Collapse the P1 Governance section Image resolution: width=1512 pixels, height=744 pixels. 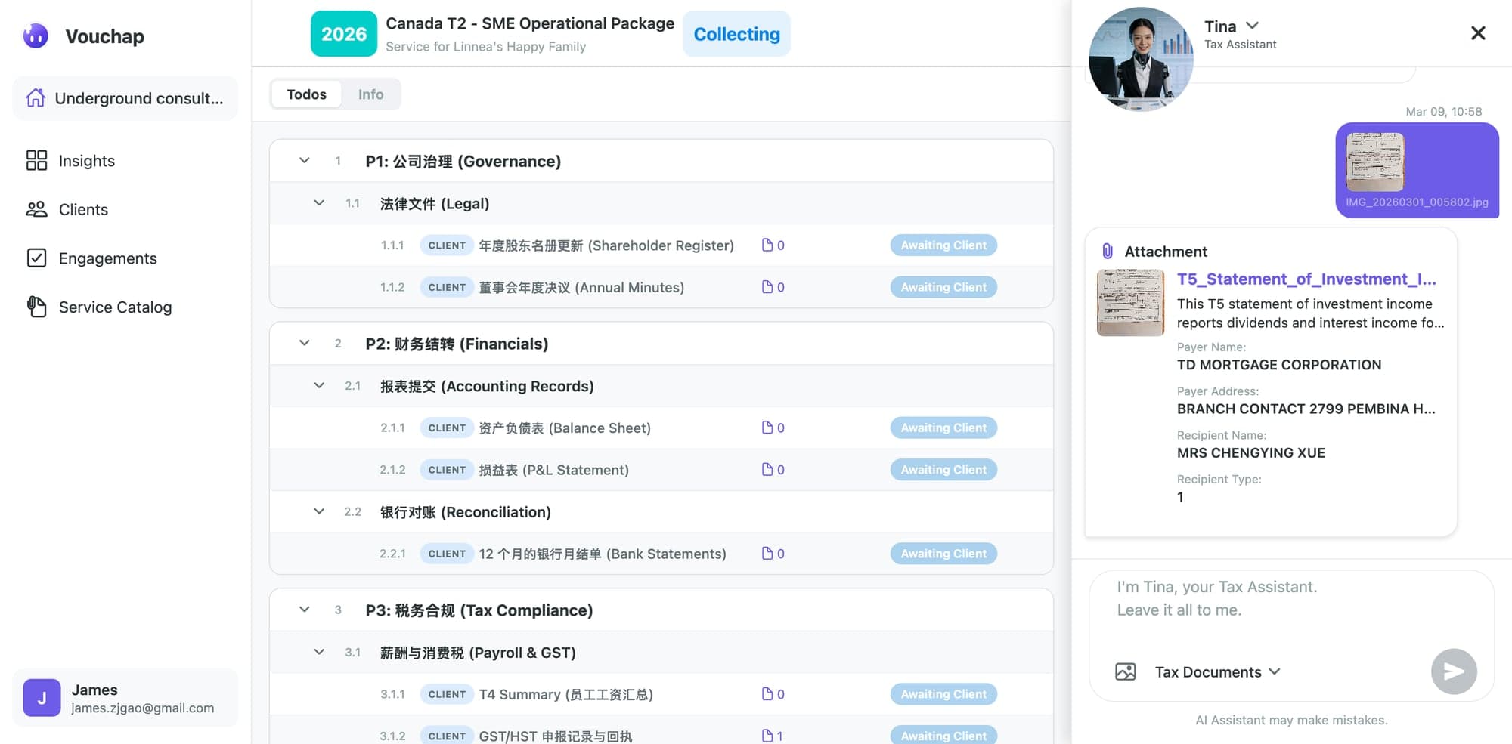pos(305,161)
